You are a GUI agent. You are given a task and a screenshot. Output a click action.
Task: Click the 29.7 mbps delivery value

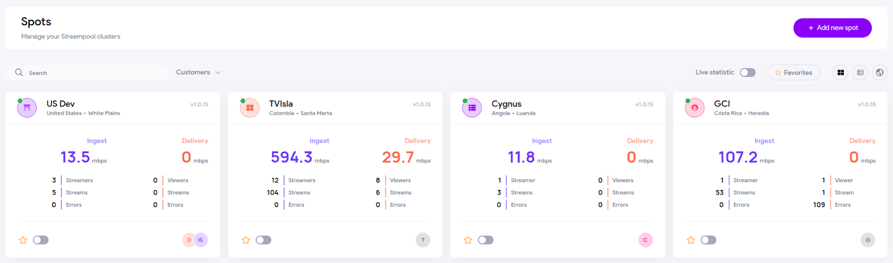tap(406, 157)
